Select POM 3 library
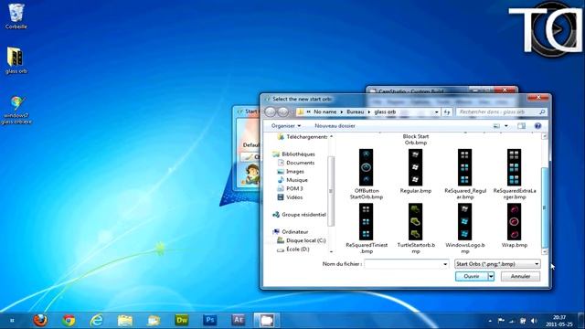585x329 pixels. click(290, 189)
